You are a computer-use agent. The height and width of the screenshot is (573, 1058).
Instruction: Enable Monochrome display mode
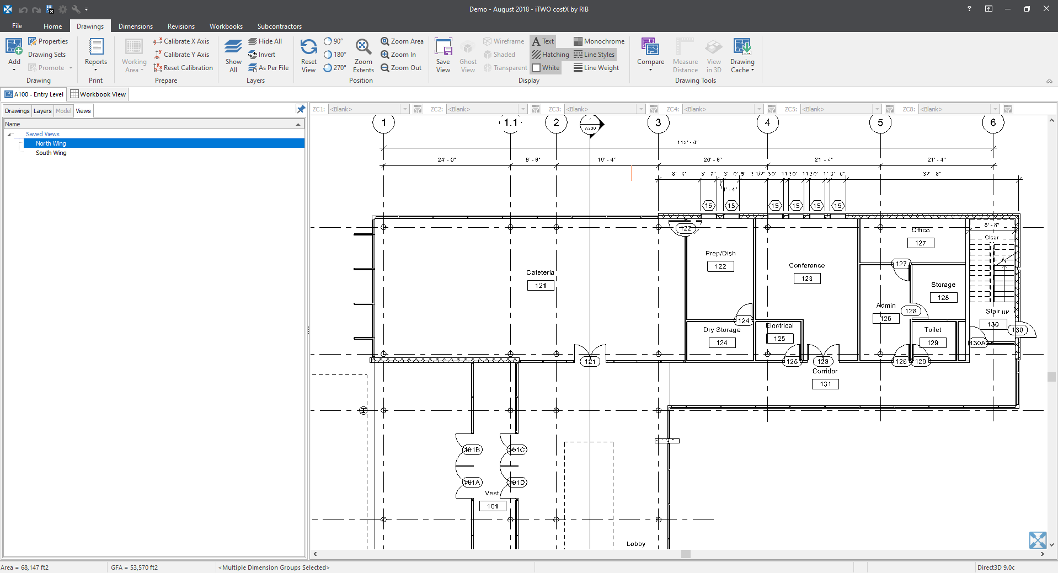click(599, 41)
